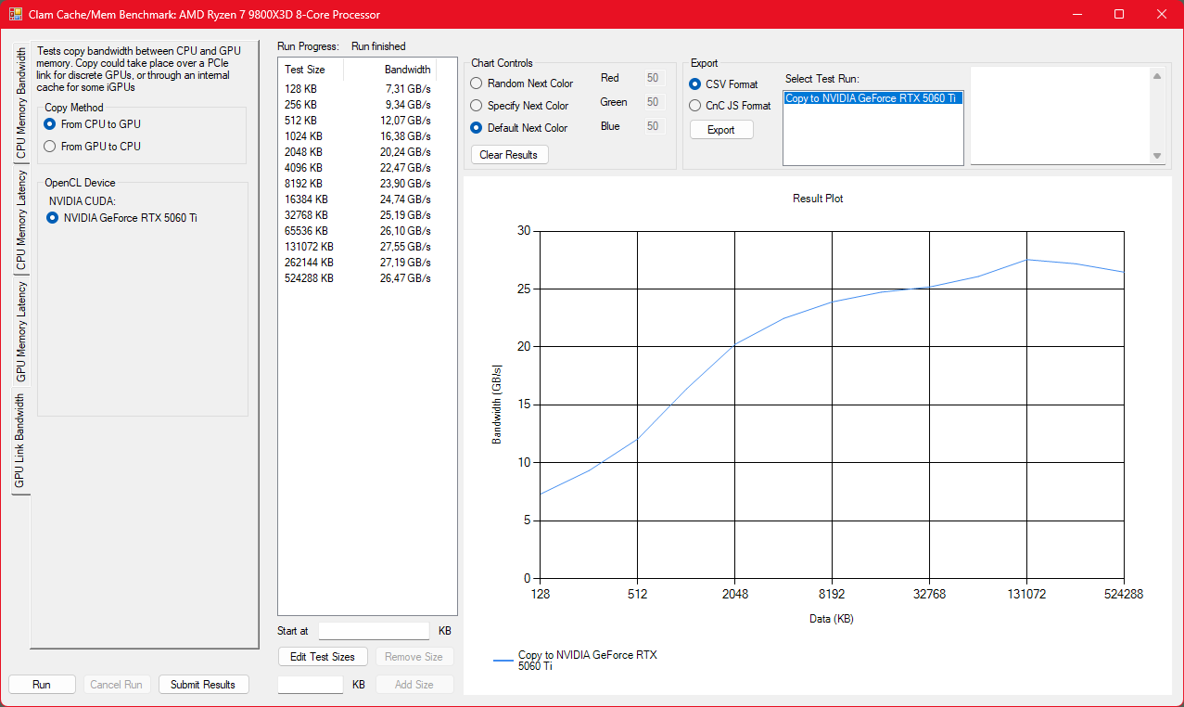The height and width of the screenshot is (707, 1184).
Task: Switch to the CPU Memory Bandwidth tab
Action: 21,104
